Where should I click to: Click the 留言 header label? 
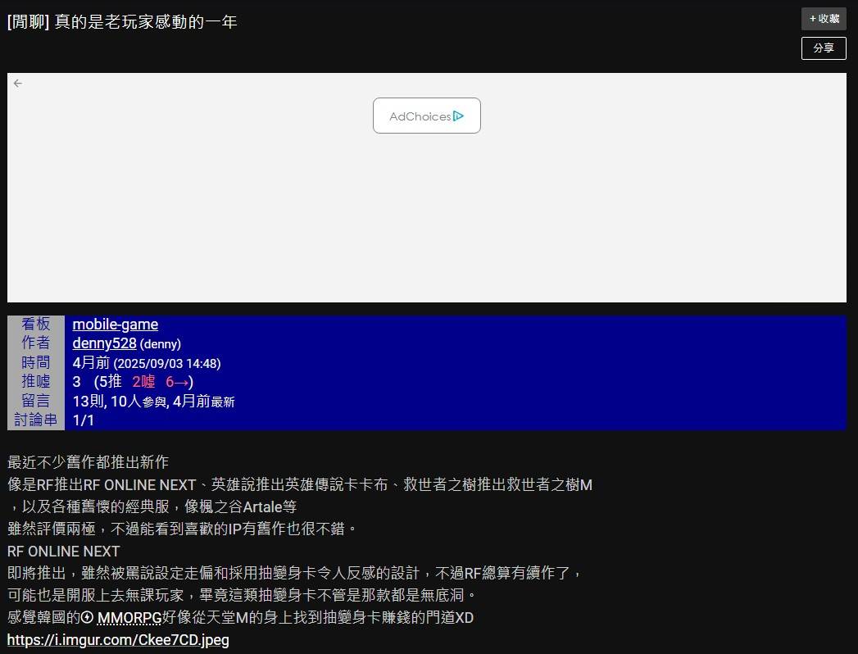[x=36, y=401]
